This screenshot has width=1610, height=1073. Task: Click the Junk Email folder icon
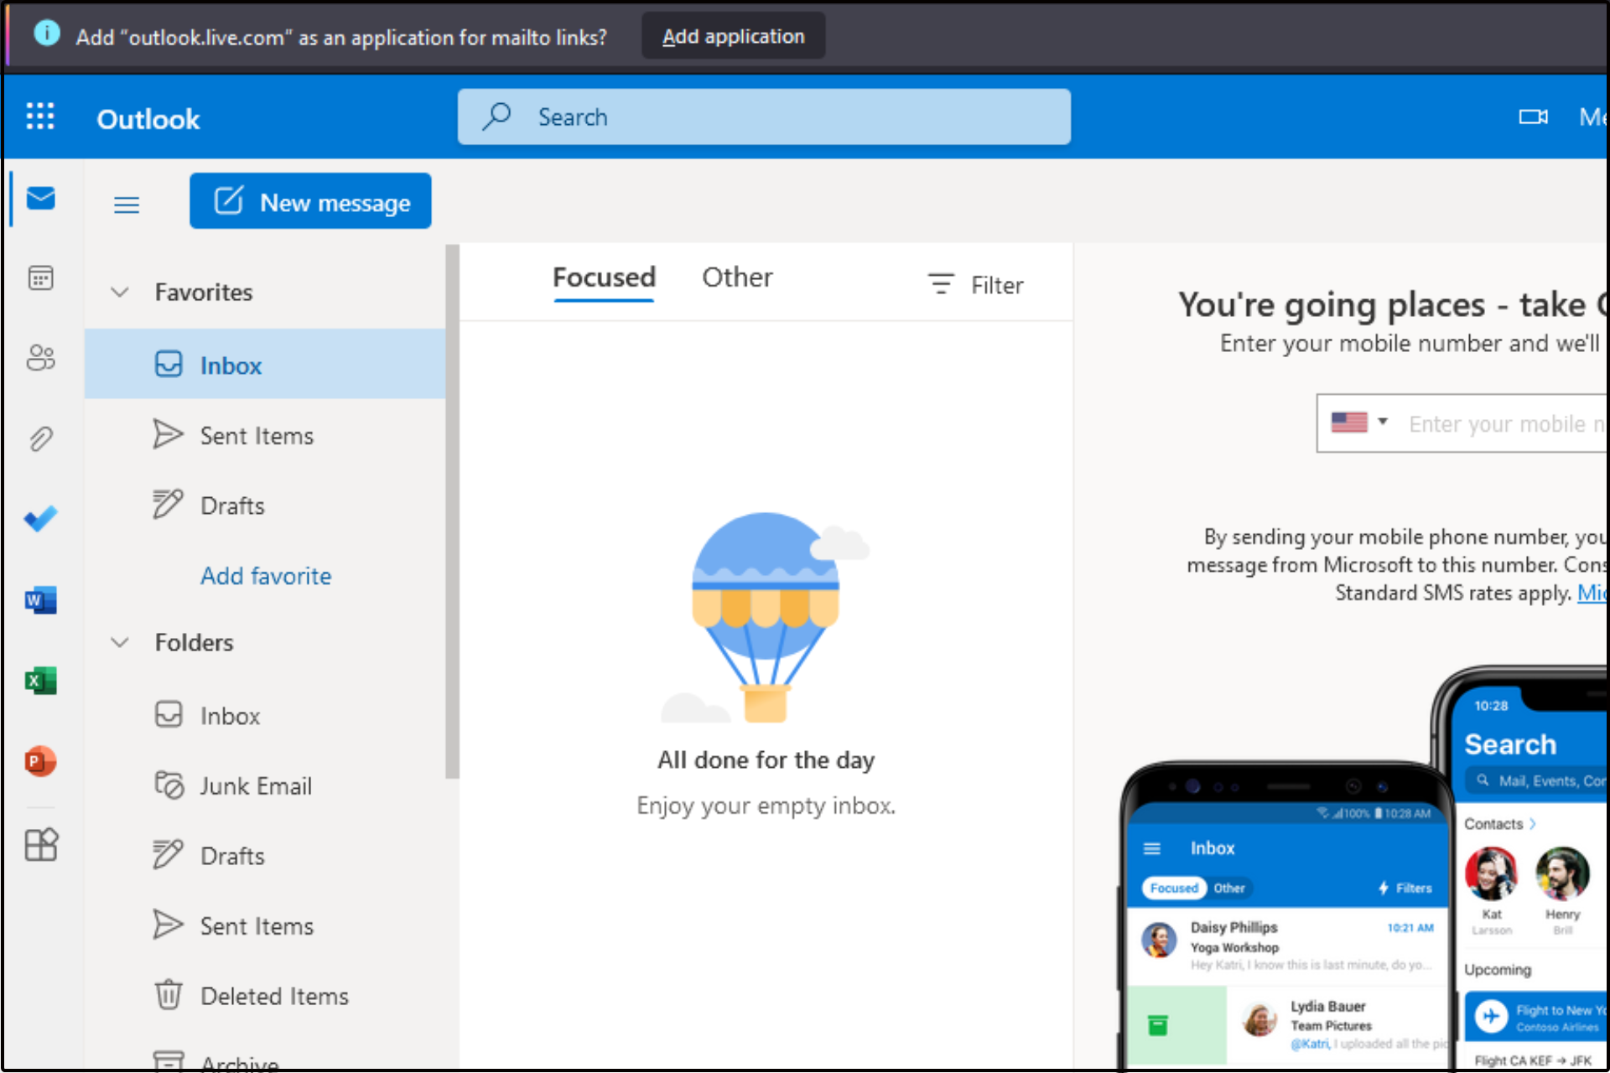pyautogui.click(x=168, y=785)
